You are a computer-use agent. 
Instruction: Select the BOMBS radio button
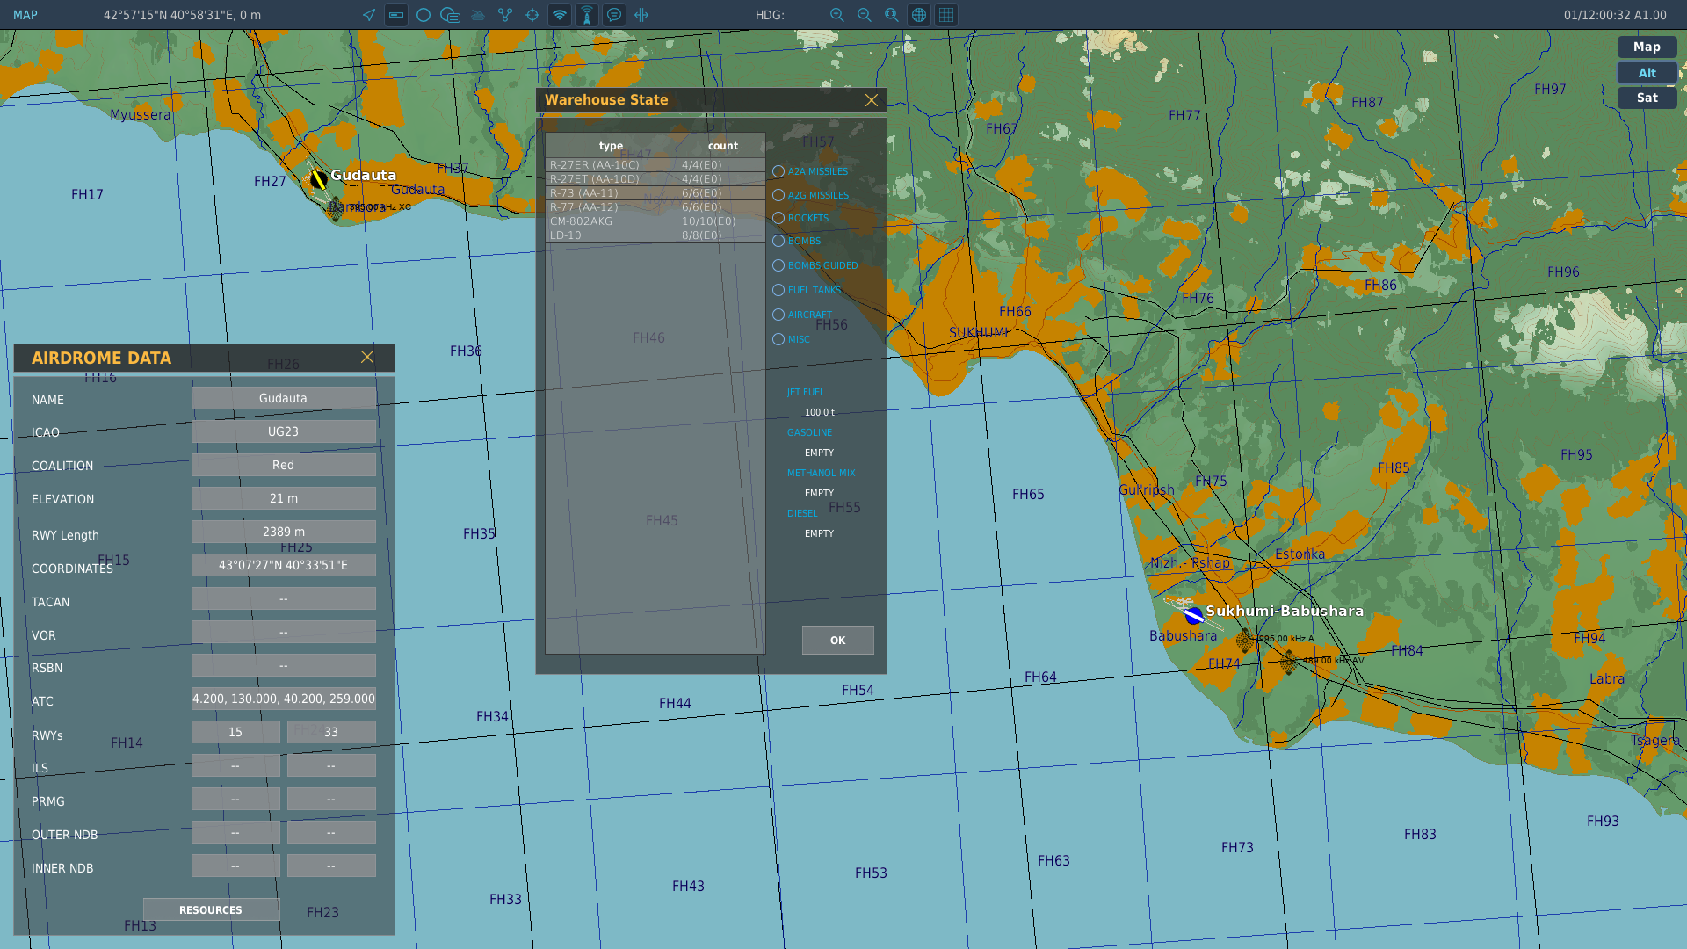tap(778, 241)
